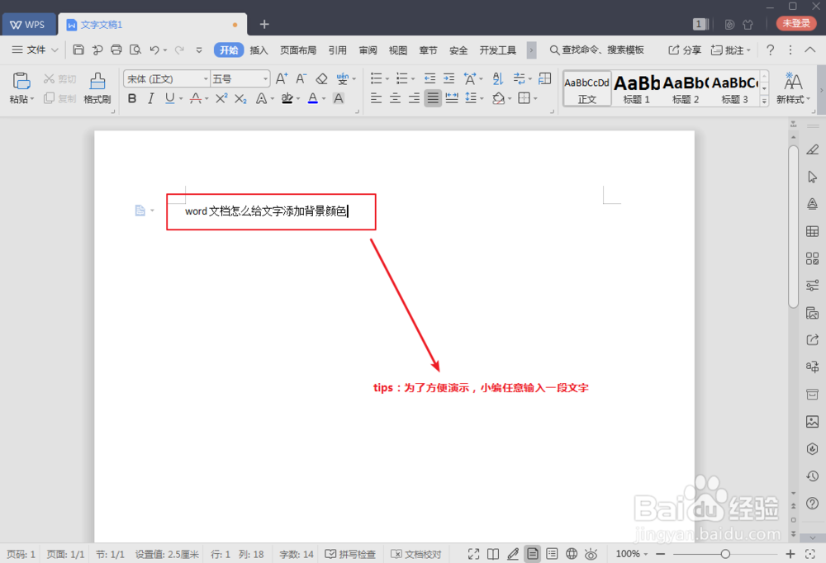Toggle italic formatting

151,97
